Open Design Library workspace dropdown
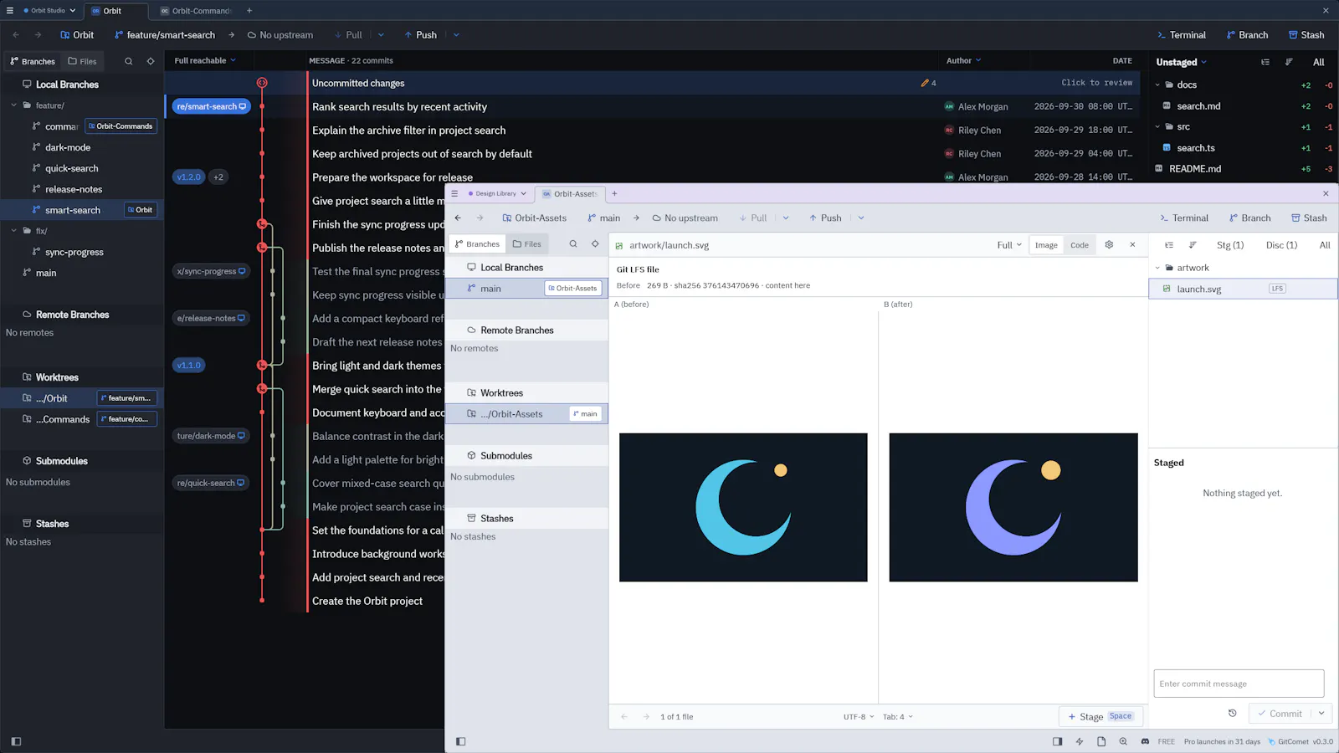The width and height of the screenshot is (1339, 753). (497, 193)
